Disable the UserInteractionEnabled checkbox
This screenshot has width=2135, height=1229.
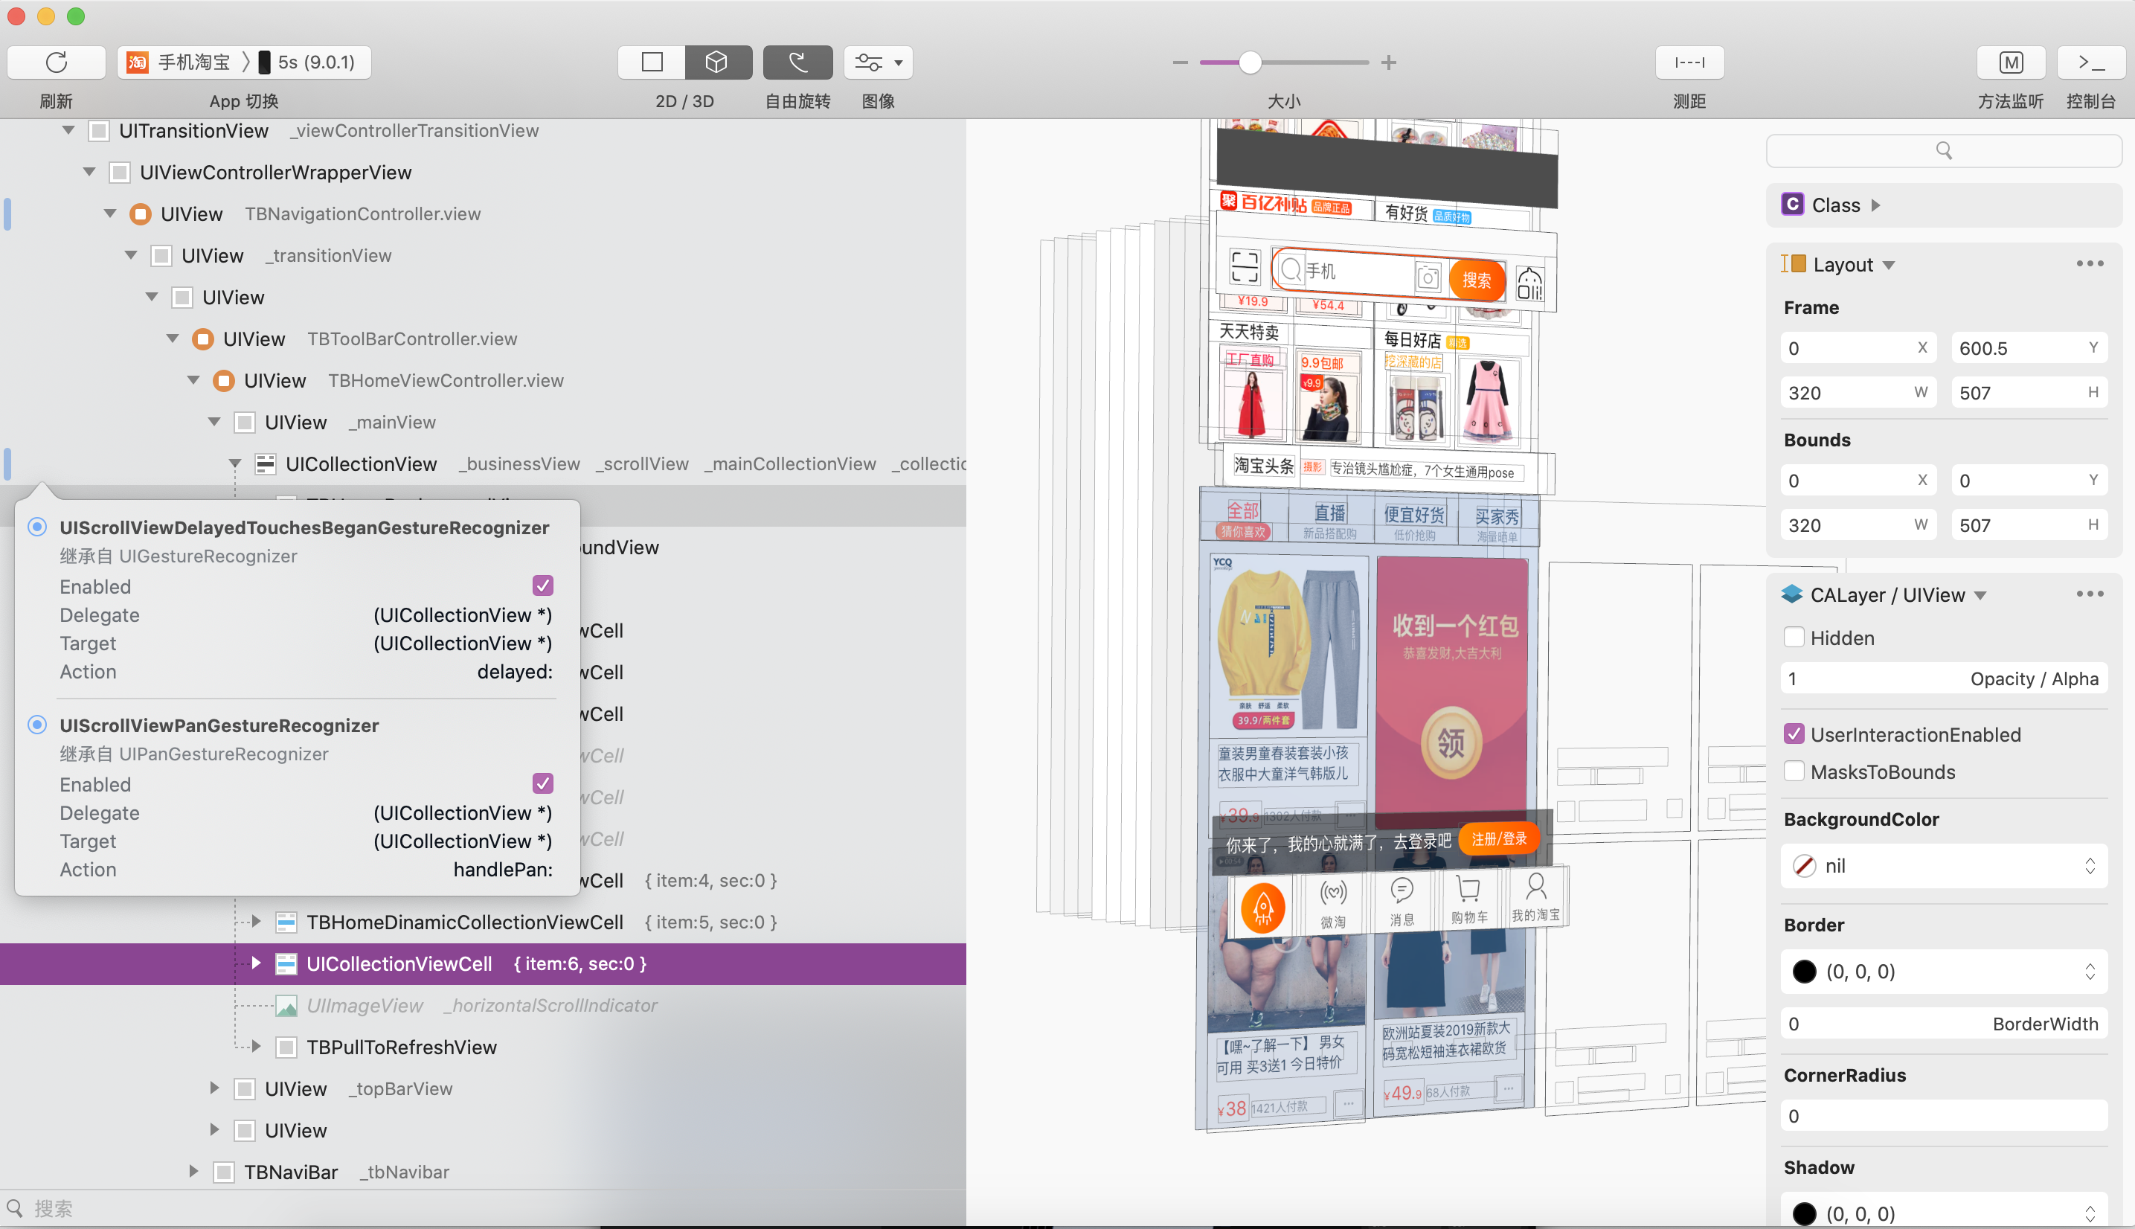pyautogui.click(x=1794, y=734)
